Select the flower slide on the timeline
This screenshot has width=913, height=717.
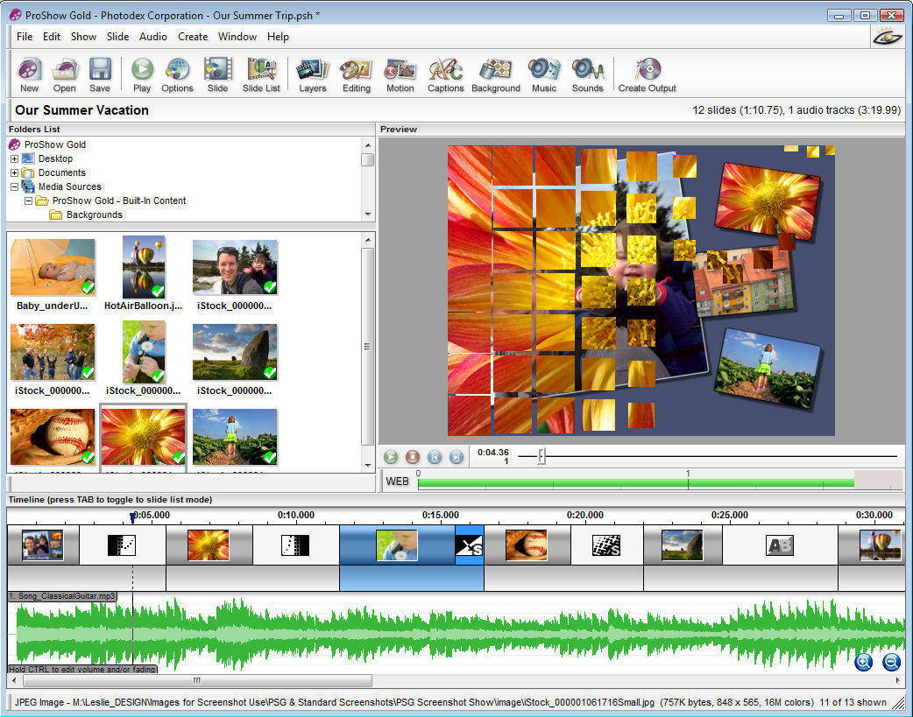(209, 545)
